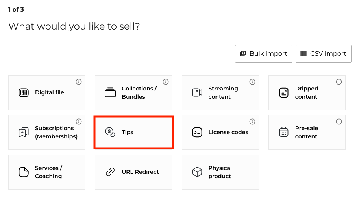The height and width of the screenshot is (201, 359).
Task: Open the Bulk import button
Action: click(263, 53)
